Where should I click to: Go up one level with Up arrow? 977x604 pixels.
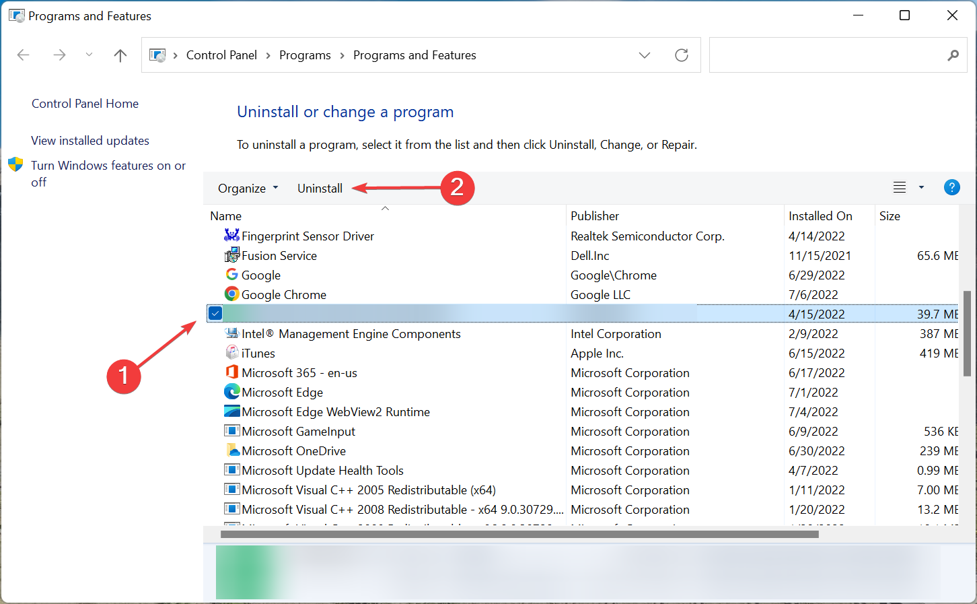[120, 55]
